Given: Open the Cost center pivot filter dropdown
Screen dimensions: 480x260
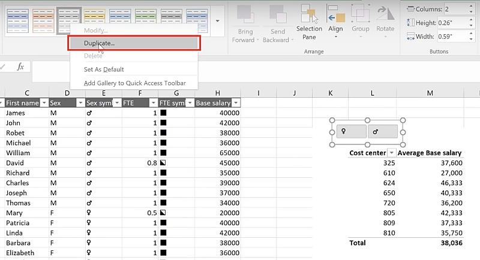Looking at the screenshot, I should coord(391,153).
